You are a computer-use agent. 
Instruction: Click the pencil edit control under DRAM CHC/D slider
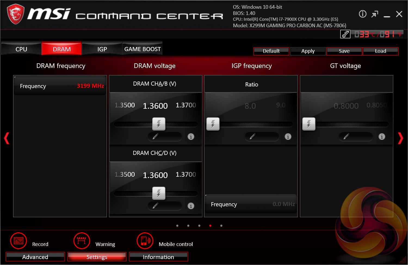coord(165,206)
